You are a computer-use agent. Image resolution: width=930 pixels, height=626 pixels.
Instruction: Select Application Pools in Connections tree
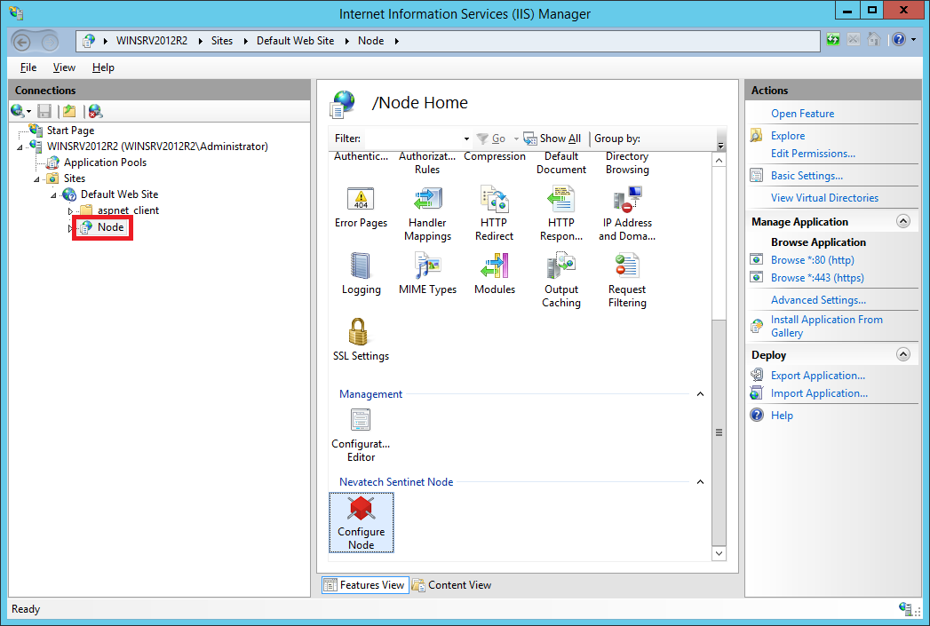point(105,162)
